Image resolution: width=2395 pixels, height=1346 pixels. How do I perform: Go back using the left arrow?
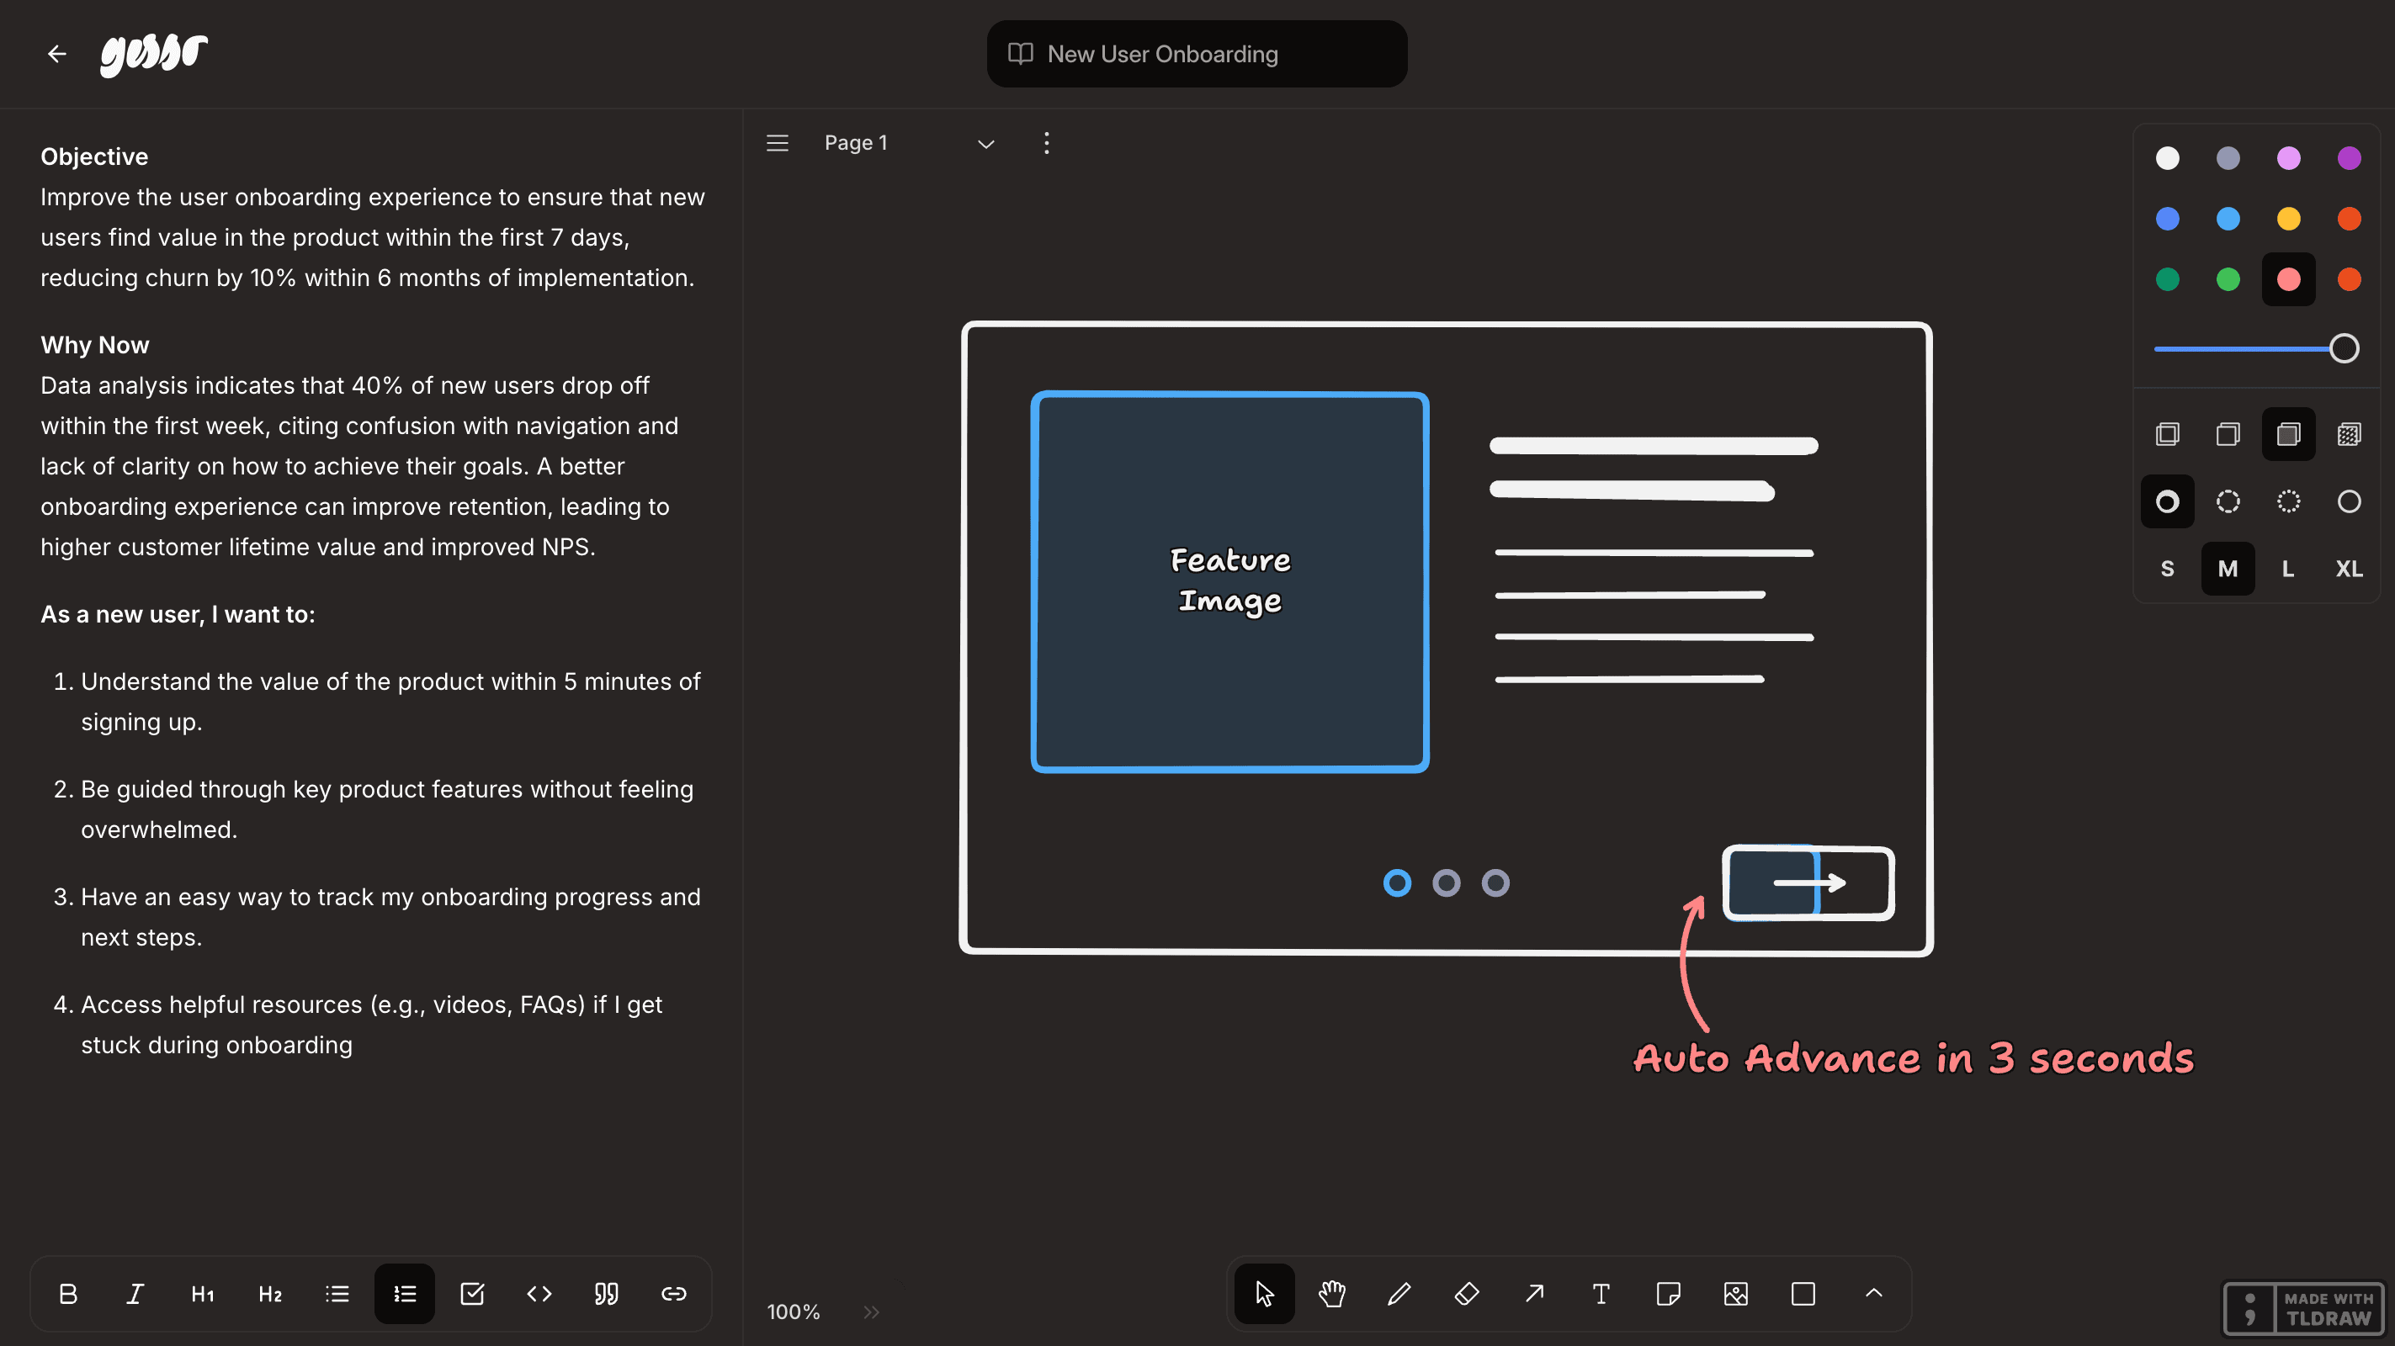click(56, 54)
